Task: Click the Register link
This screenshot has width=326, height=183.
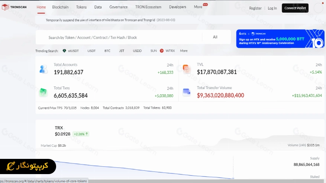Action: (x=255, y=8)
